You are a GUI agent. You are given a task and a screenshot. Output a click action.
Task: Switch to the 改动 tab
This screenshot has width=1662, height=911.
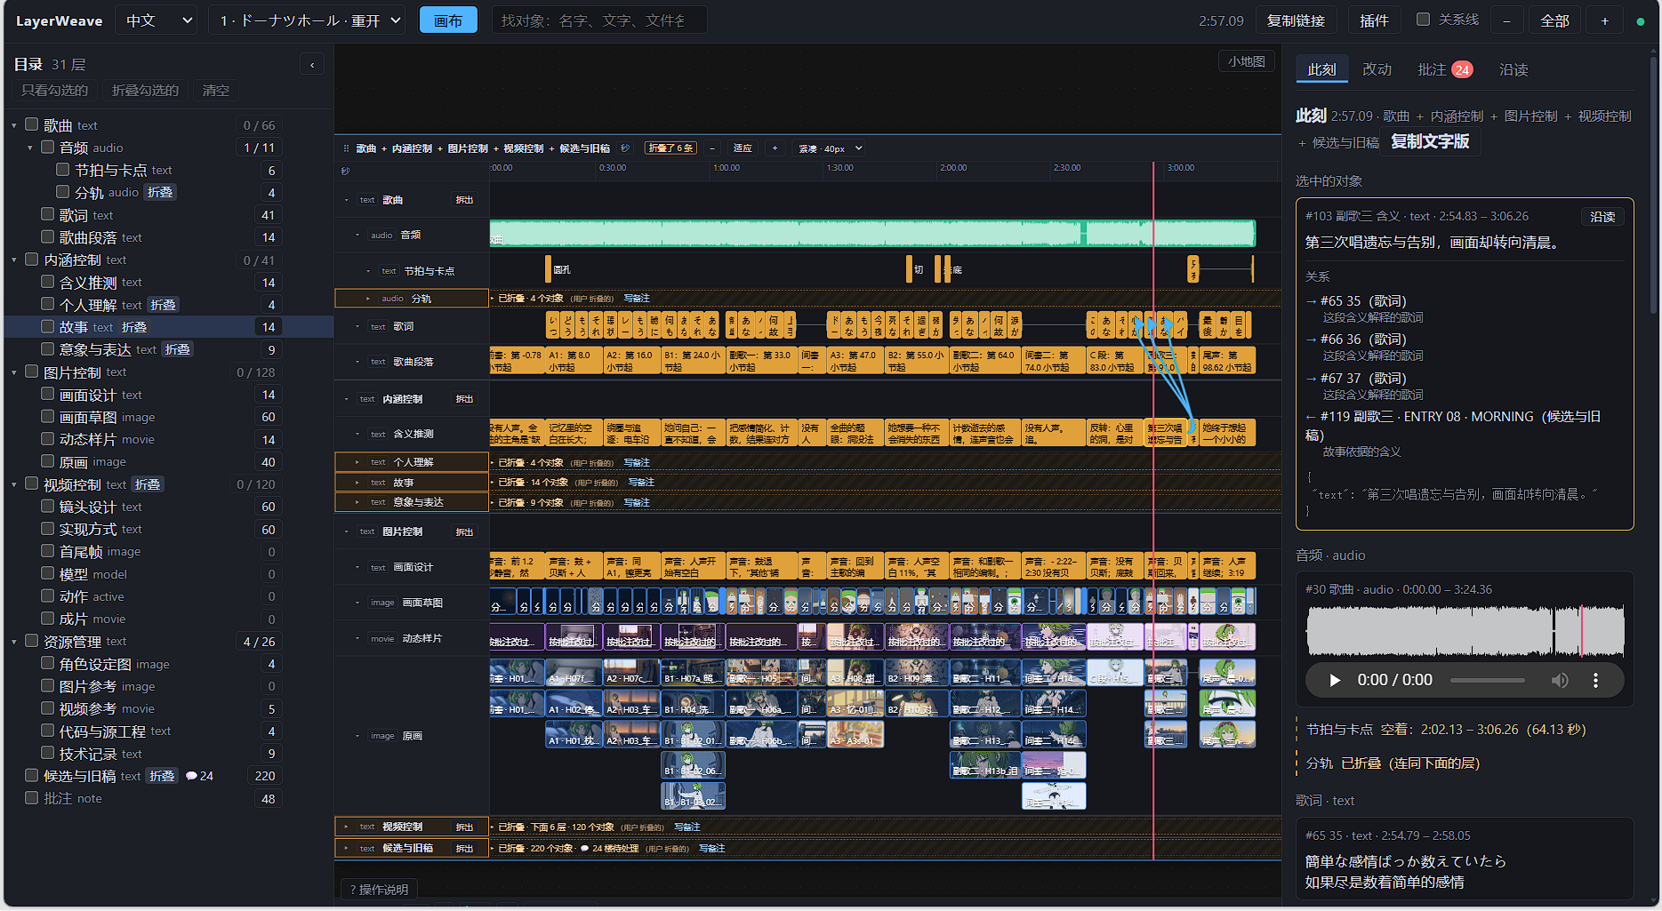point(1377,69)
